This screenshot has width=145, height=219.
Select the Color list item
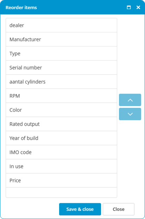pyautogui.click(x=61, y=110)
